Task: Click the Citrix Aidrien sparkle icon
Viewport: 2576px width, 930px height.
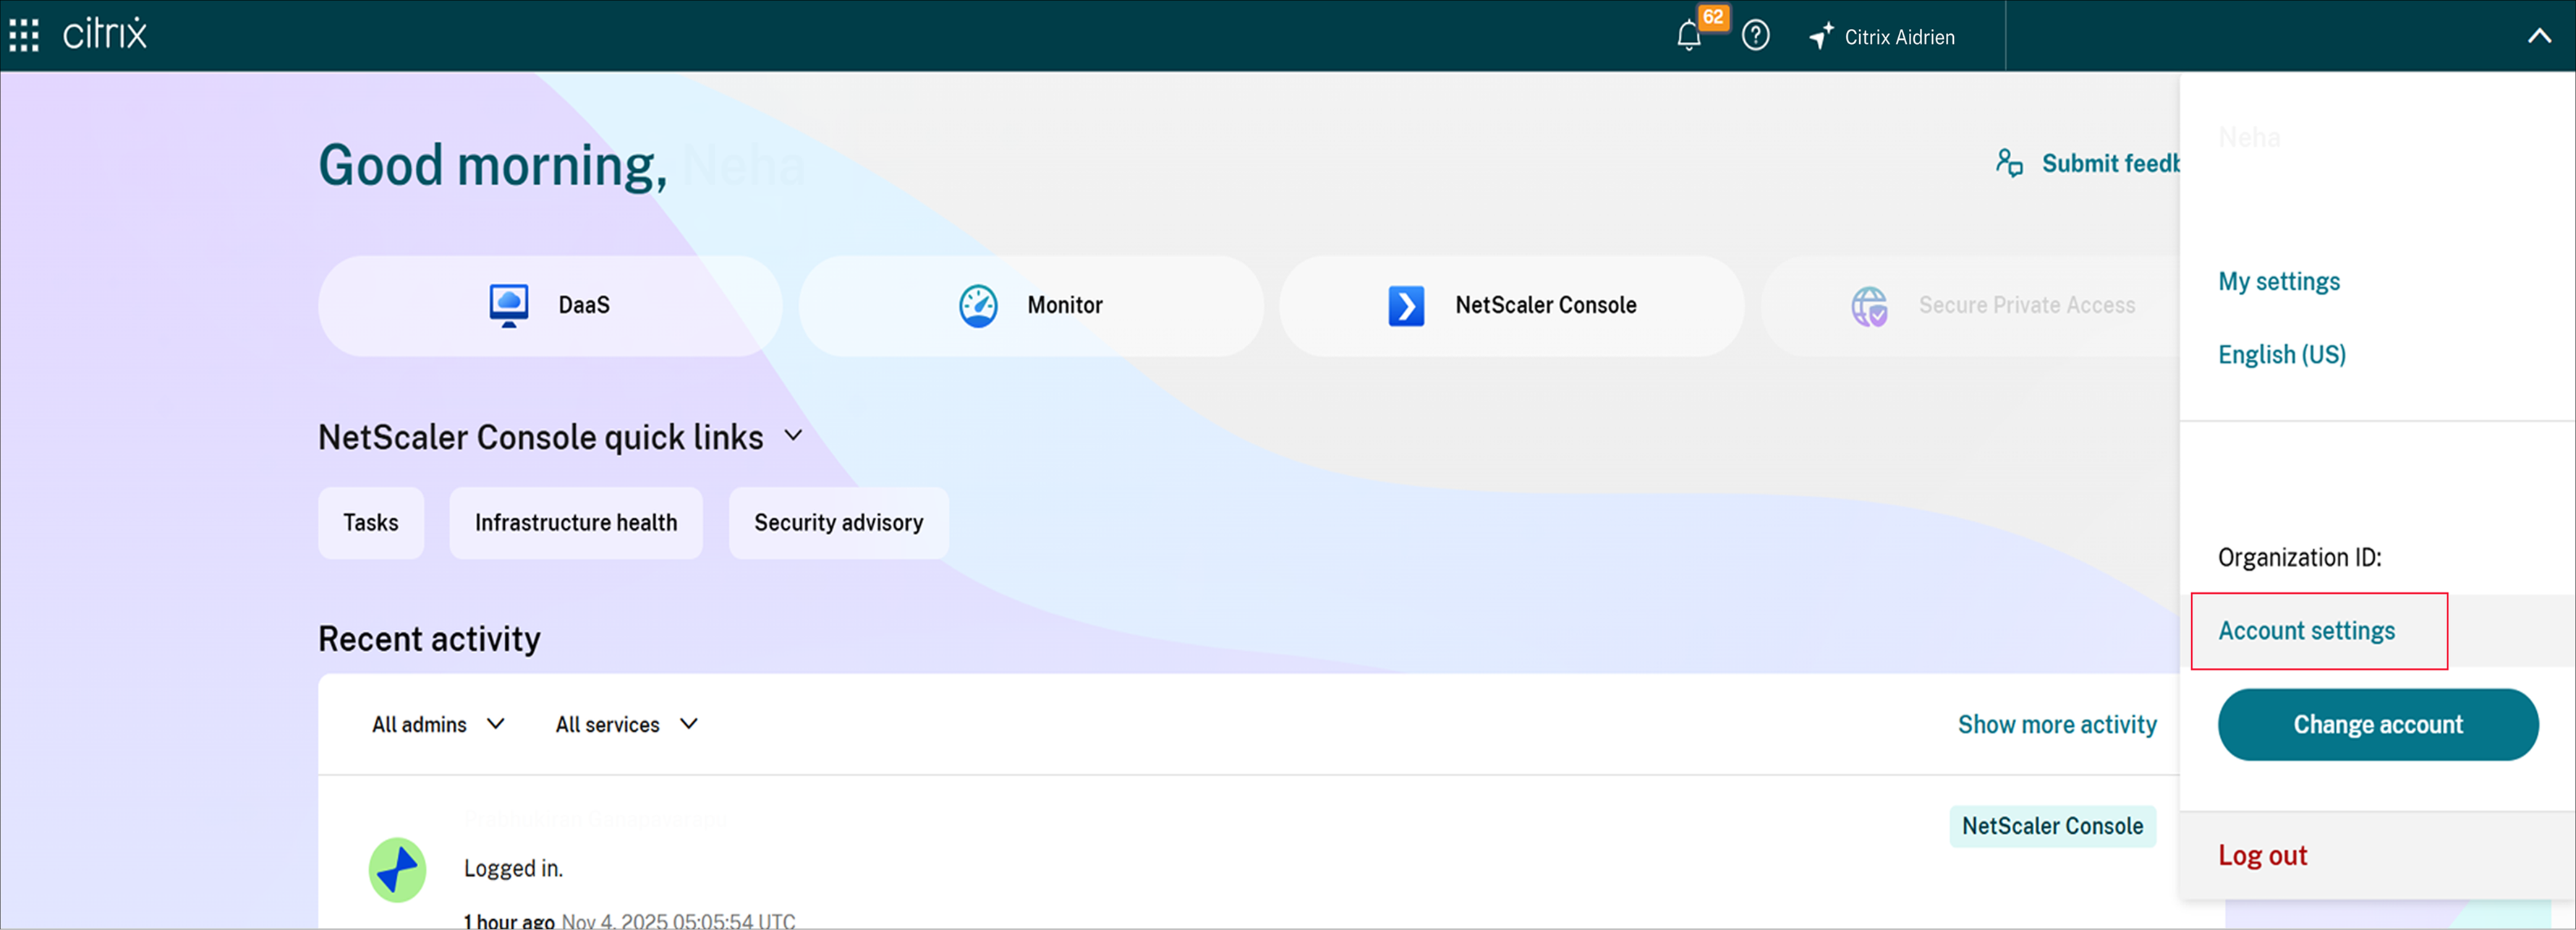Action: point(1821,36)
